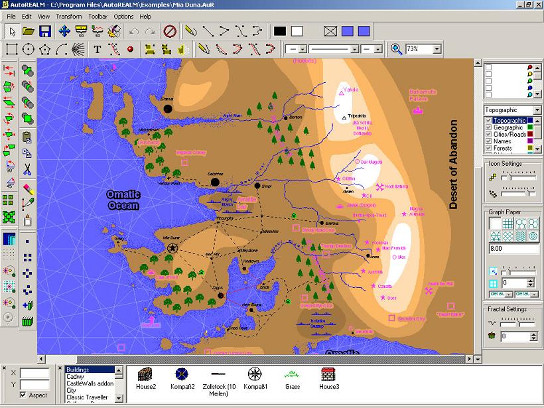Select the Text tool
Image resolution: width=544 pixels, height=408 pixels.
[x=97, y=49]
